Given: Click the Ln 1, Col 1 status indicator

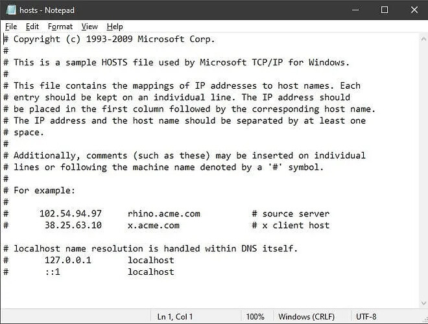Looking at the screenshot, I should pyautogui.click(x=176, y=317).
